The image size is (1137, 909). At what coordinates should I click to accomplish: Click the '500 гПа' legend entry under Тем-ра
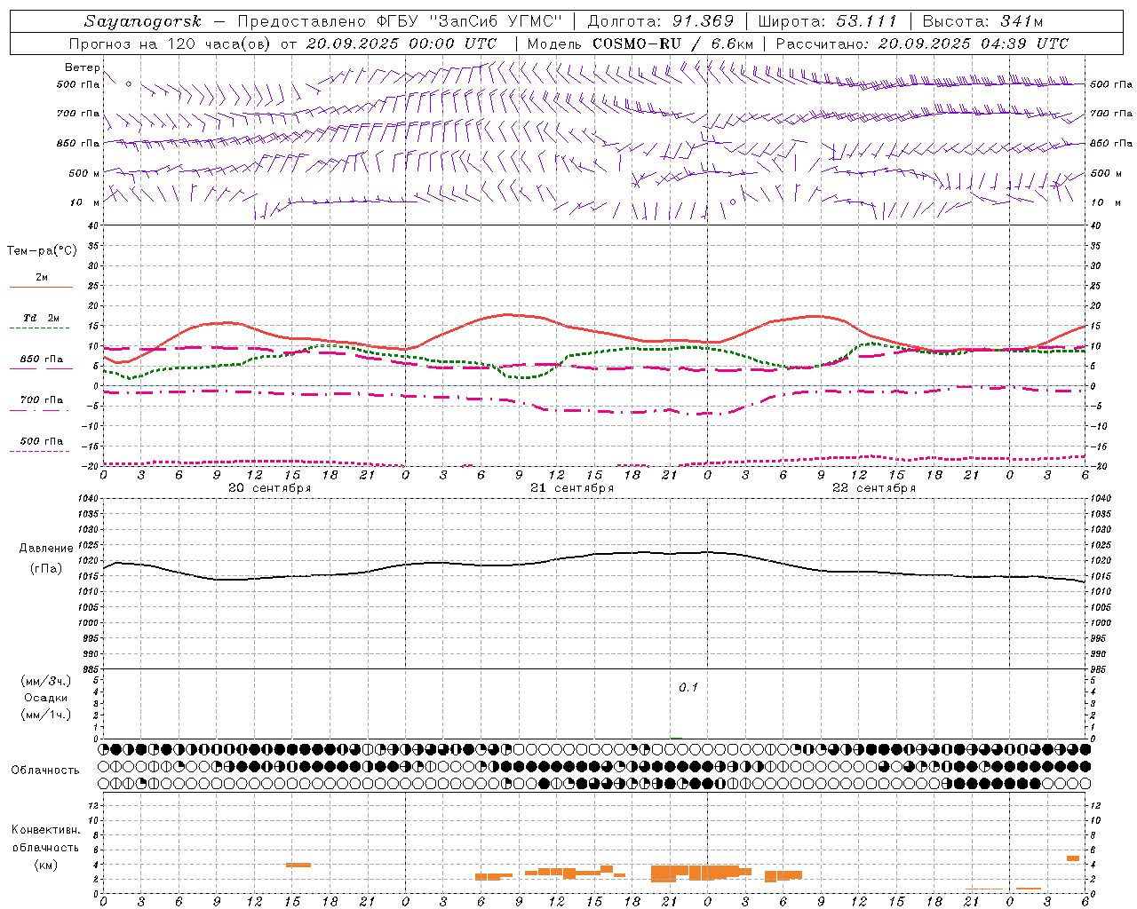click(x=42, y=441)
